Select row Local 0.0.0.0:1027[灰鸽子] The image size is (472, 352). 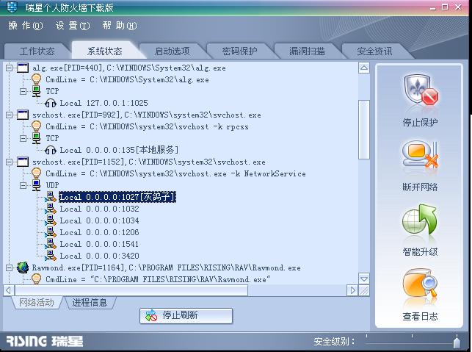[117, 197]
